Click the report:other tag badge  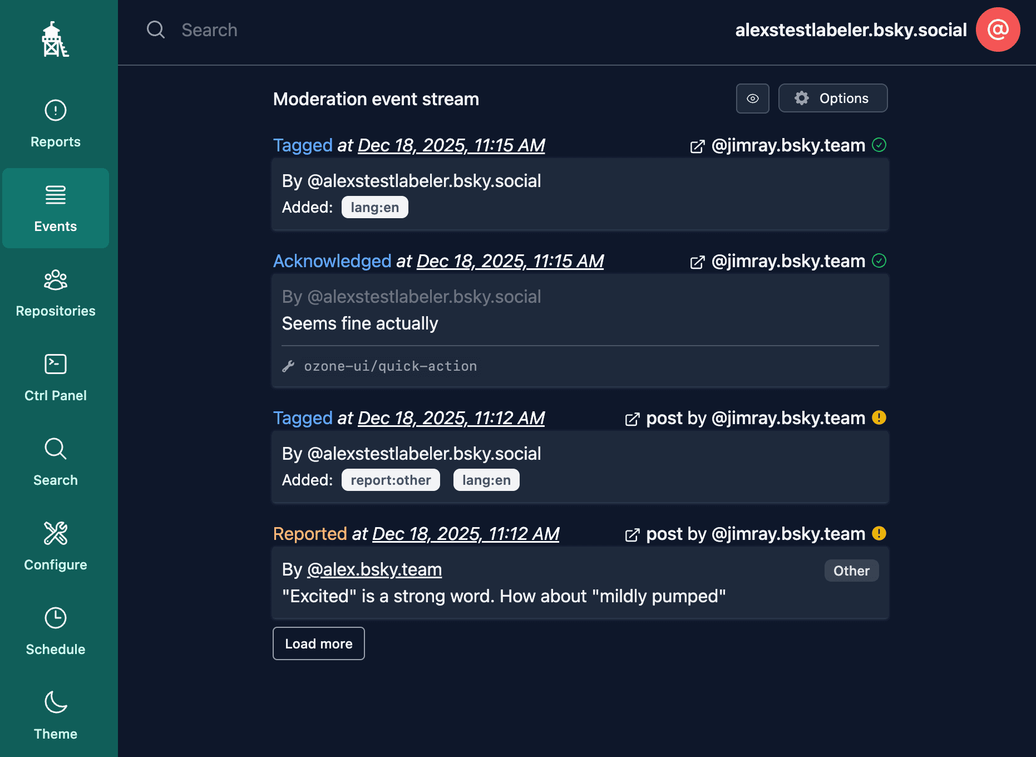391,480
